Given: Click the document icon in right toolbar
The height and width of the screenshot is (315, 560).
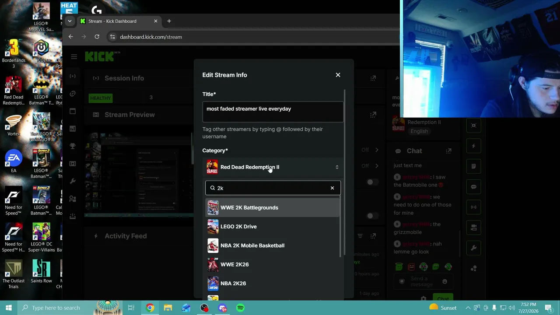Looking at the screenshot, I should click(x=473, y=166).
